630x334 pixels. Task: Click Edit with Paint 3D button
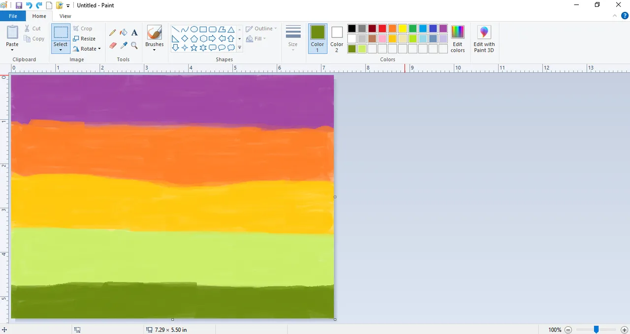pyautogui.click(x=484, y=38)
